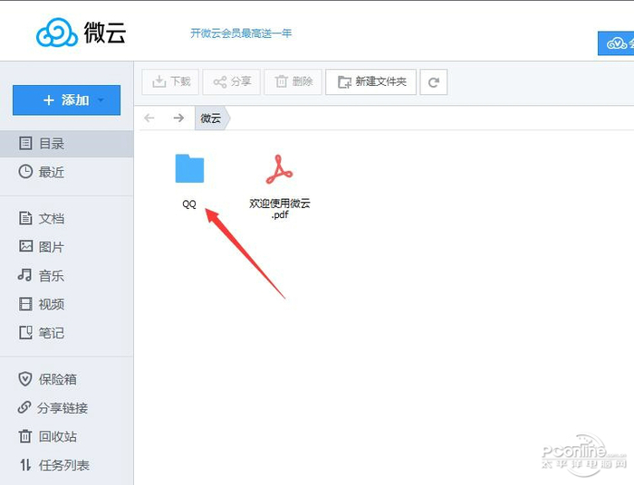This screenshot has width=634, height=485.
Task: Click the picture icon beside 图片
Action: 26,245
